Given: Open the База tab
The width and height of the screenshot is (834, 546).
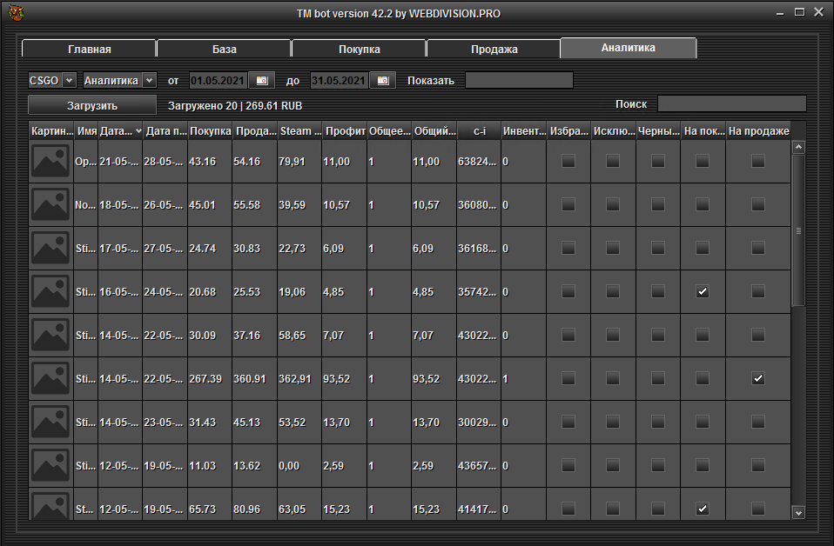Looking at the screenshot, I should pyautogui.click(x=224, y=50).
